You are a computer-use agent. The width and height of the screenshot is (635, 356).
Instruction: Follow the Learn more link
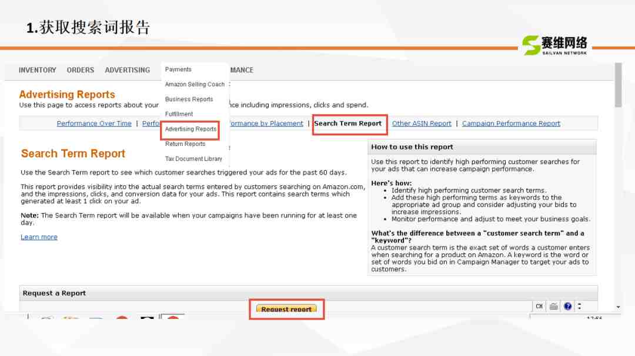[39, 237]
